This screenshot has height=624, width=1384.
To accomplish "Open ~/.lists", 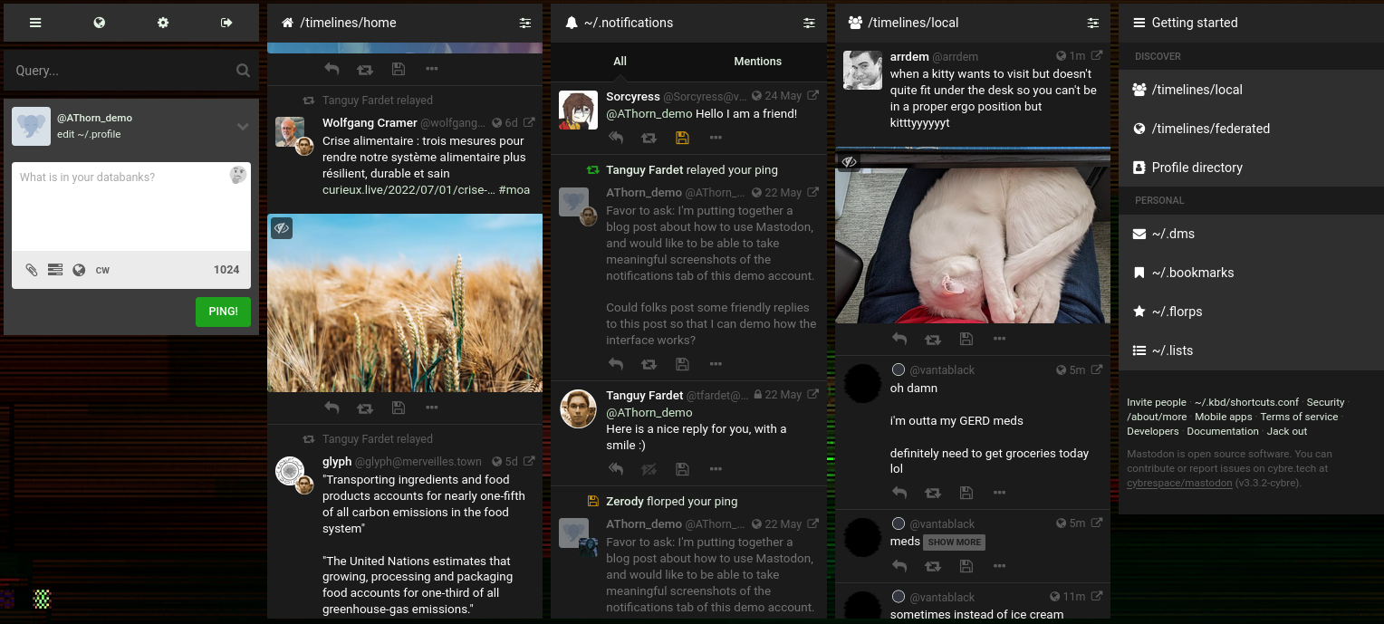I will coord(1251,350).
